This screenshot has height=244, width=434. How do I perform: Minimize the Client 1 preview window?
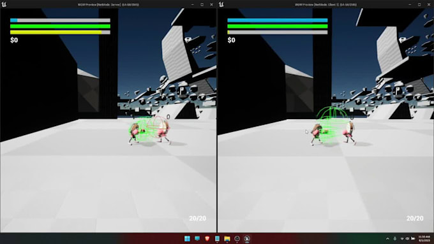[x=410, y=4]
